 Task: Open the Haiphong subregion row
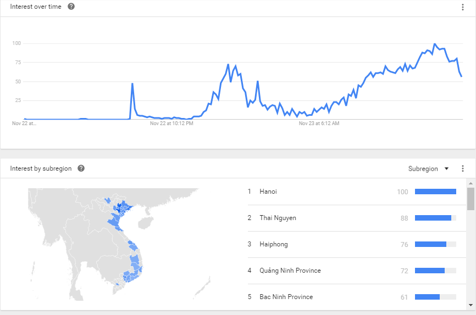[x=274, y=244]
